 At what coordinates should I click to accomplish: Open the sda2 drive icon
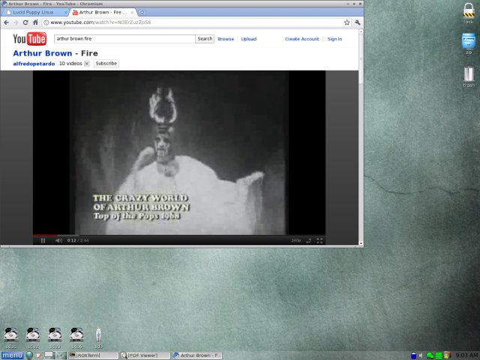(33, 337)
